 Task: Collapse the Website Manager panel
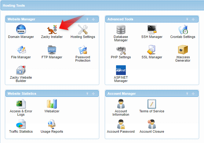tap(87, 19)
